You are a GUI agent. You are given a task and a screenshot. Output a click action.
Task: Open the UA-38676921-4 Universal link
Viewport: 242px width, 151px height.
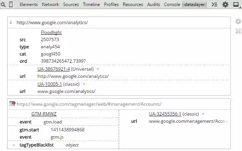(54, 69)
